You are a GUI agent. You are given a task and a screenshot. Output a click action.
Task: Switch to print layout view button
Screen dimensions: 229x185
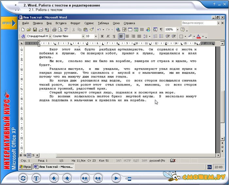click(29, 155)
